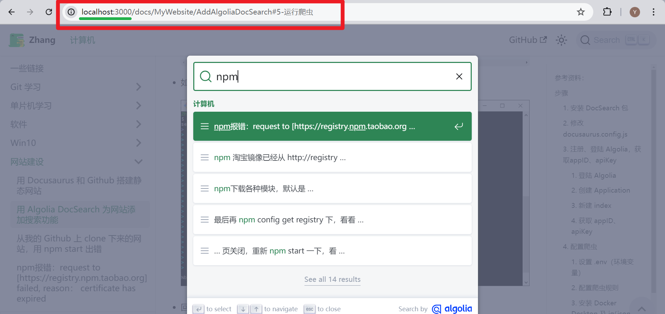Jump to 1. 设置 .env(环境变量) heading
This screenshot has height=314, width=665.
click(x=603, y=267)
